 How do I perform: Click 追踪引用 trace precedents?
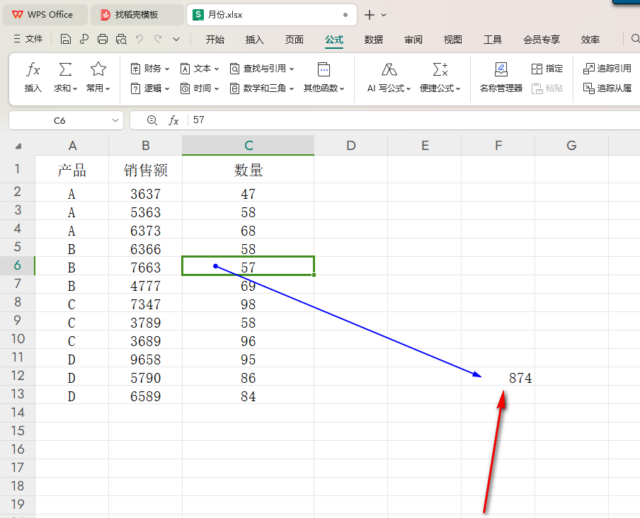pos(607,69)
